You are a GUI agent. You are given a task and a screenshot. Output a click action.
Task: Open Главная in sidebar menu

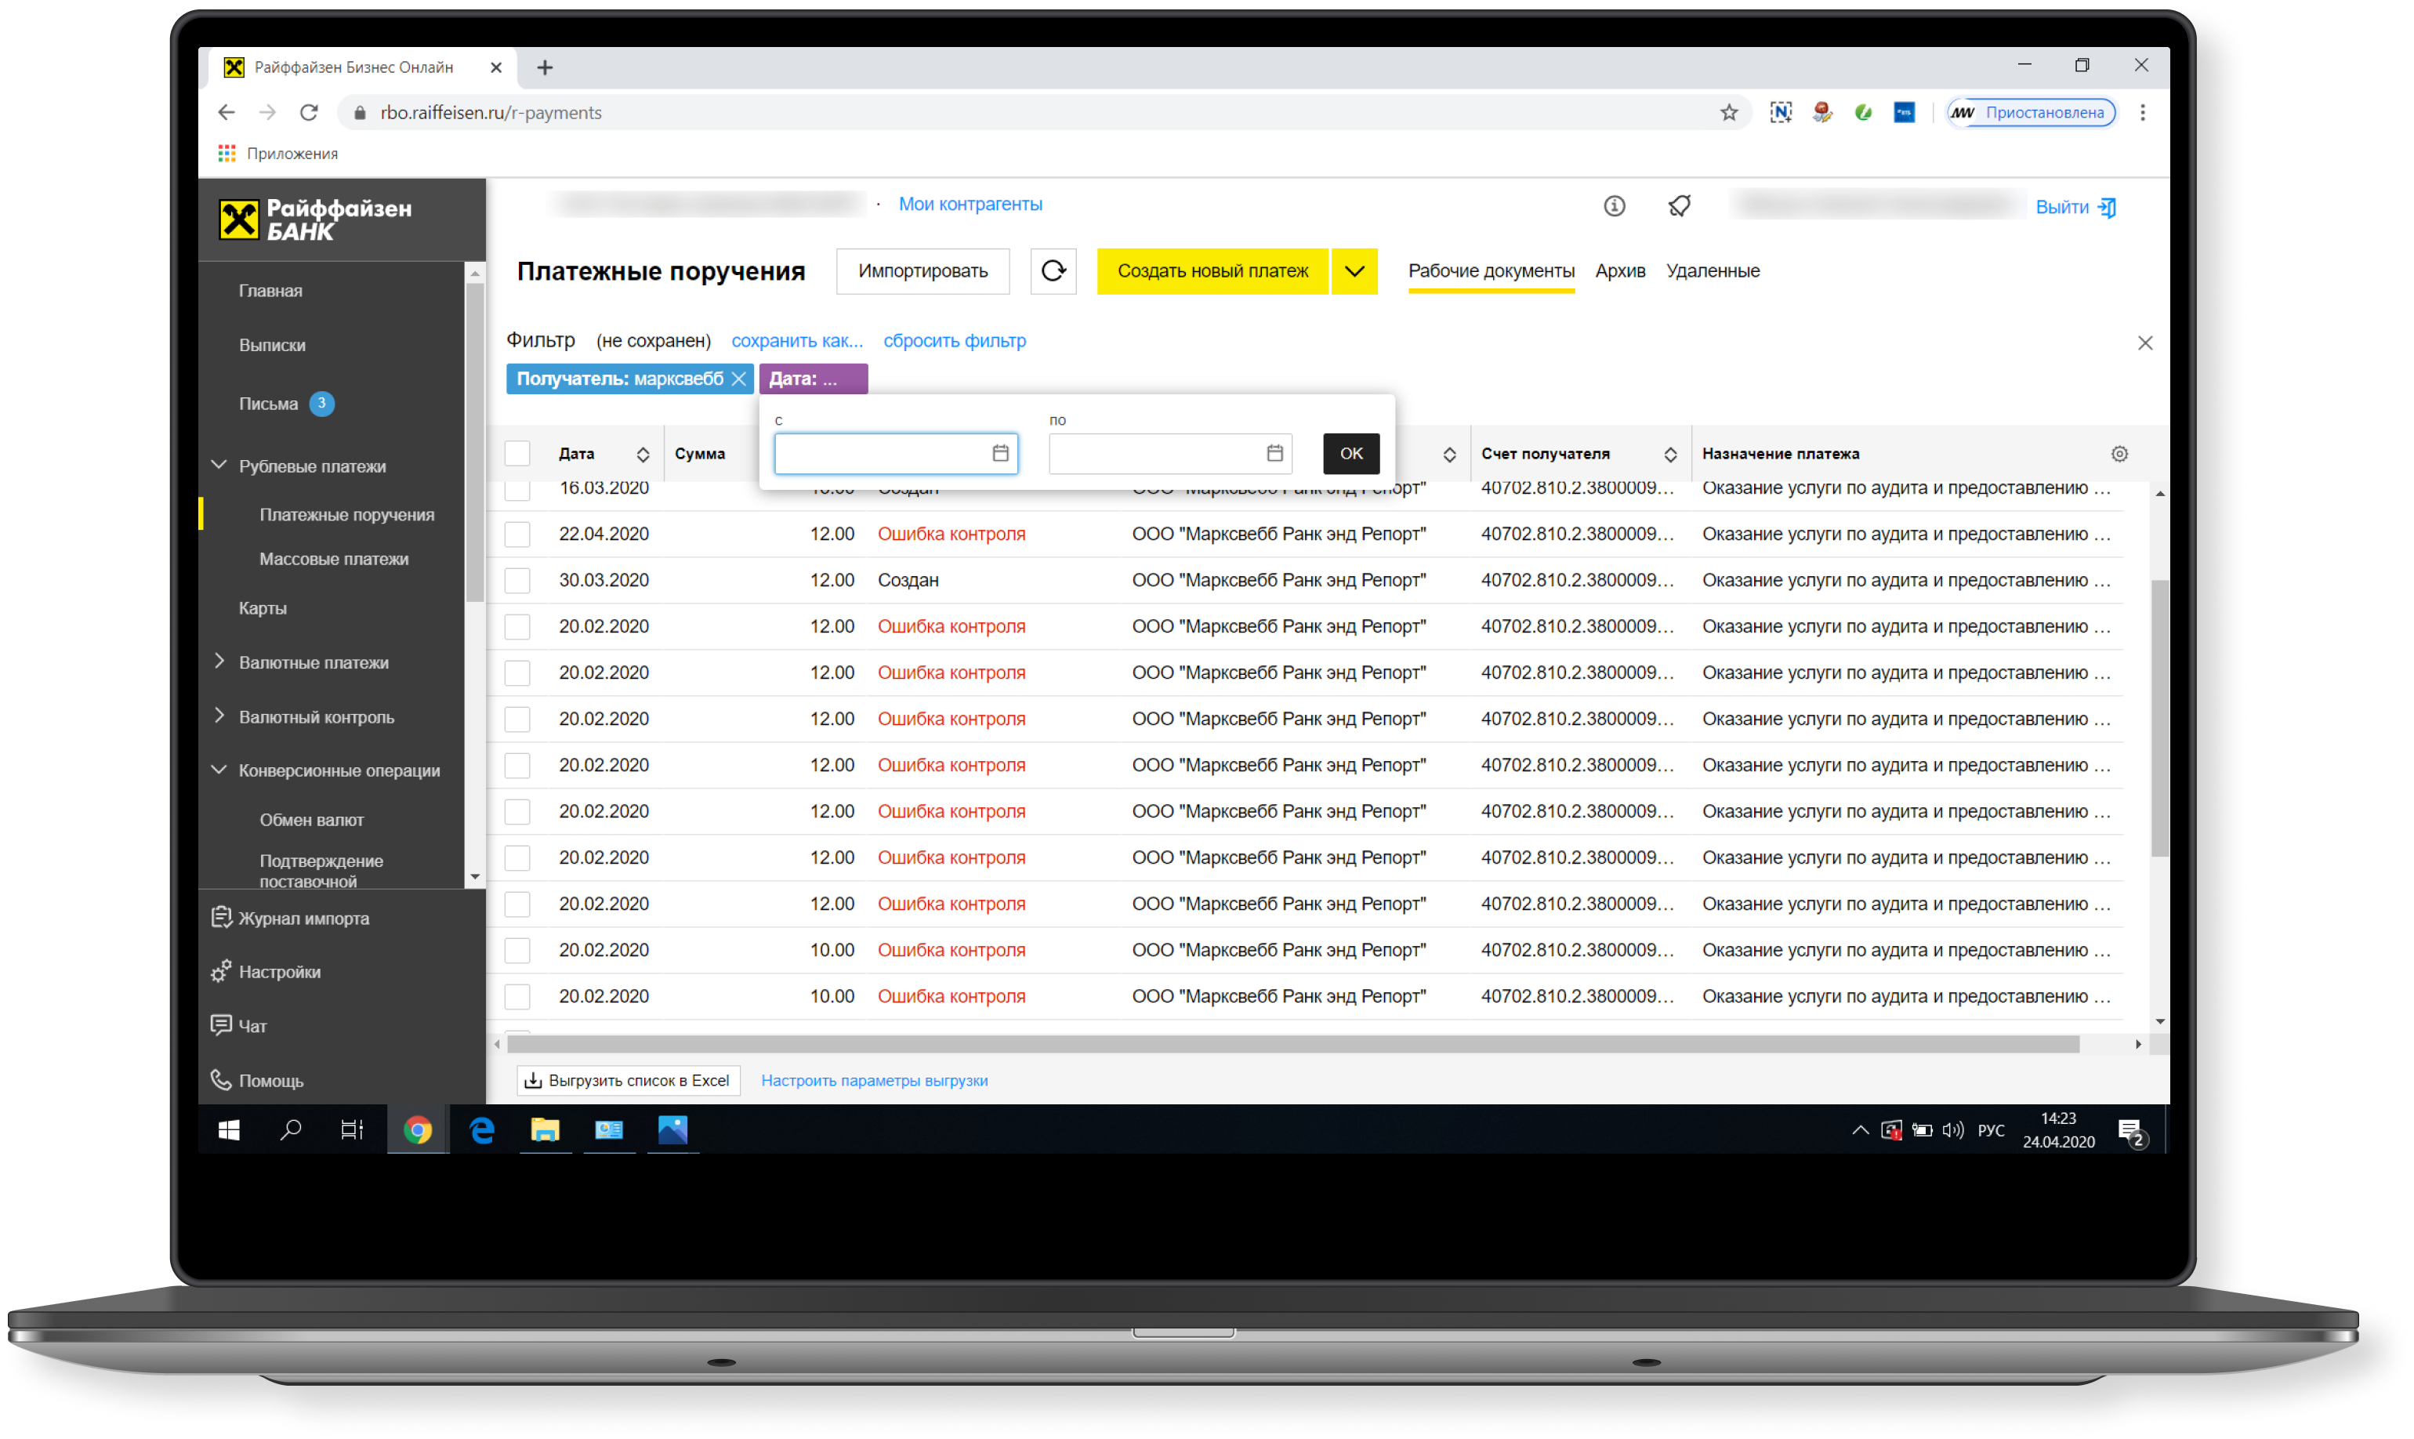click(270, 291)
